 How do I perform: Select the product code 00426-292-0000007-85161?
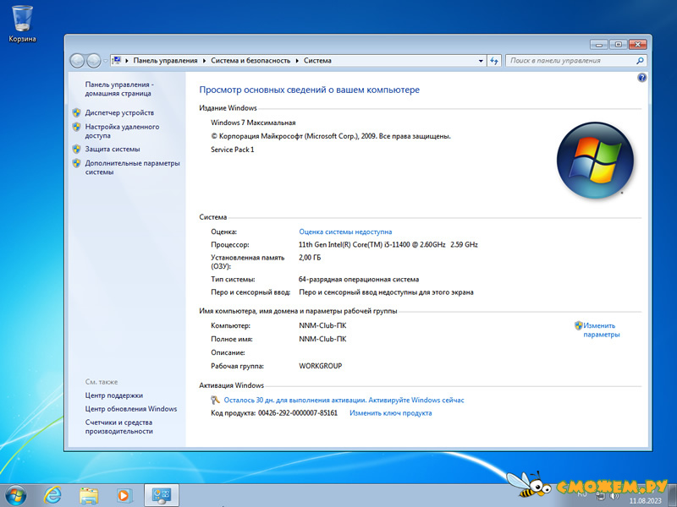click(x=298, y=413)
